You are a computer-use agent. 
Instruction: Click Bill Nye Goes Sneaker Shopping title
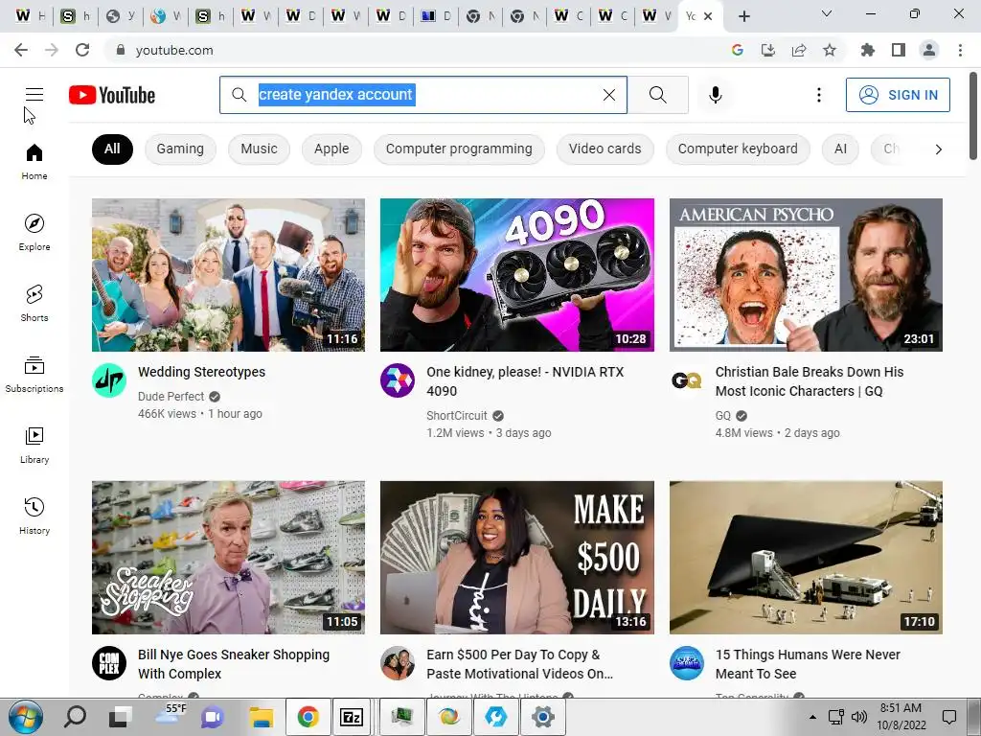point(234,664)
